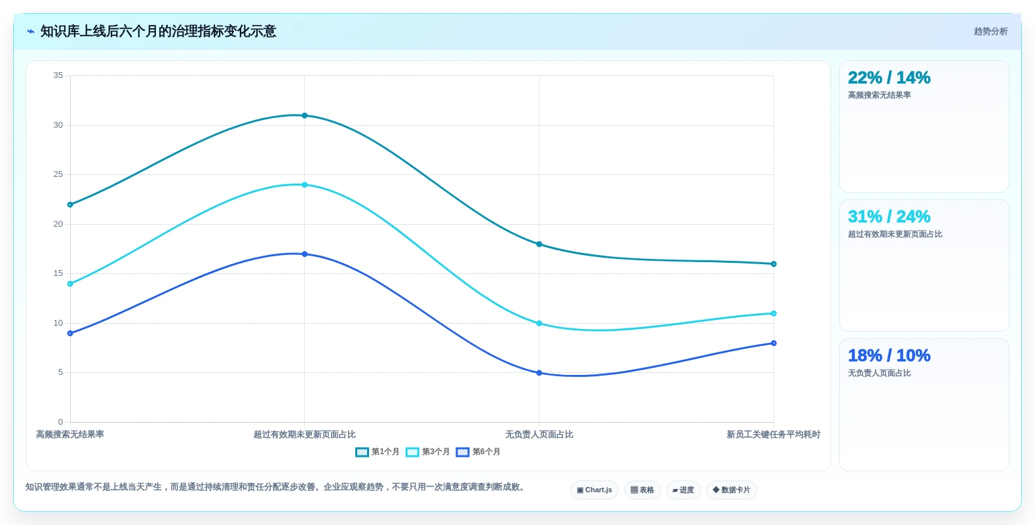Click the 第1个月 point at 无负责人页面占比

point(539,244)
